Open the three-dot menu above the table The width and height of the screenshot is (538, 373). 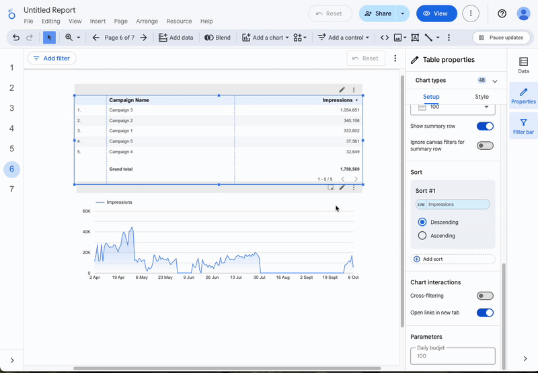coord(354,90)
